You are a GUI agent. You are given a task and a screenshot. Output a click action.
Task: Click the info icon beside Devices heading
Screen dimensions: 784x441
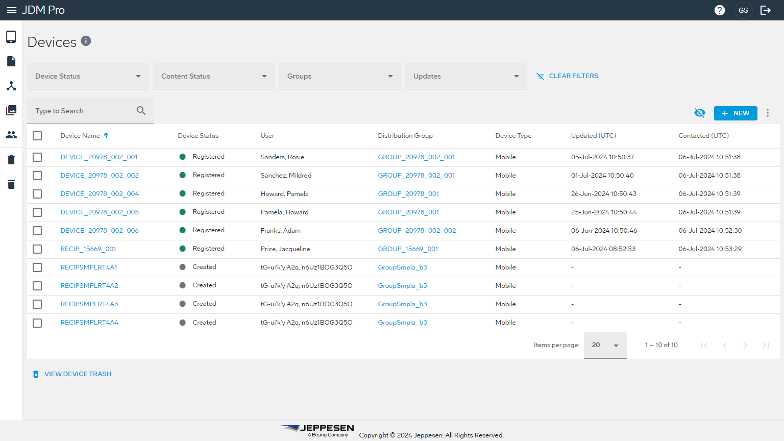(86, 41)
